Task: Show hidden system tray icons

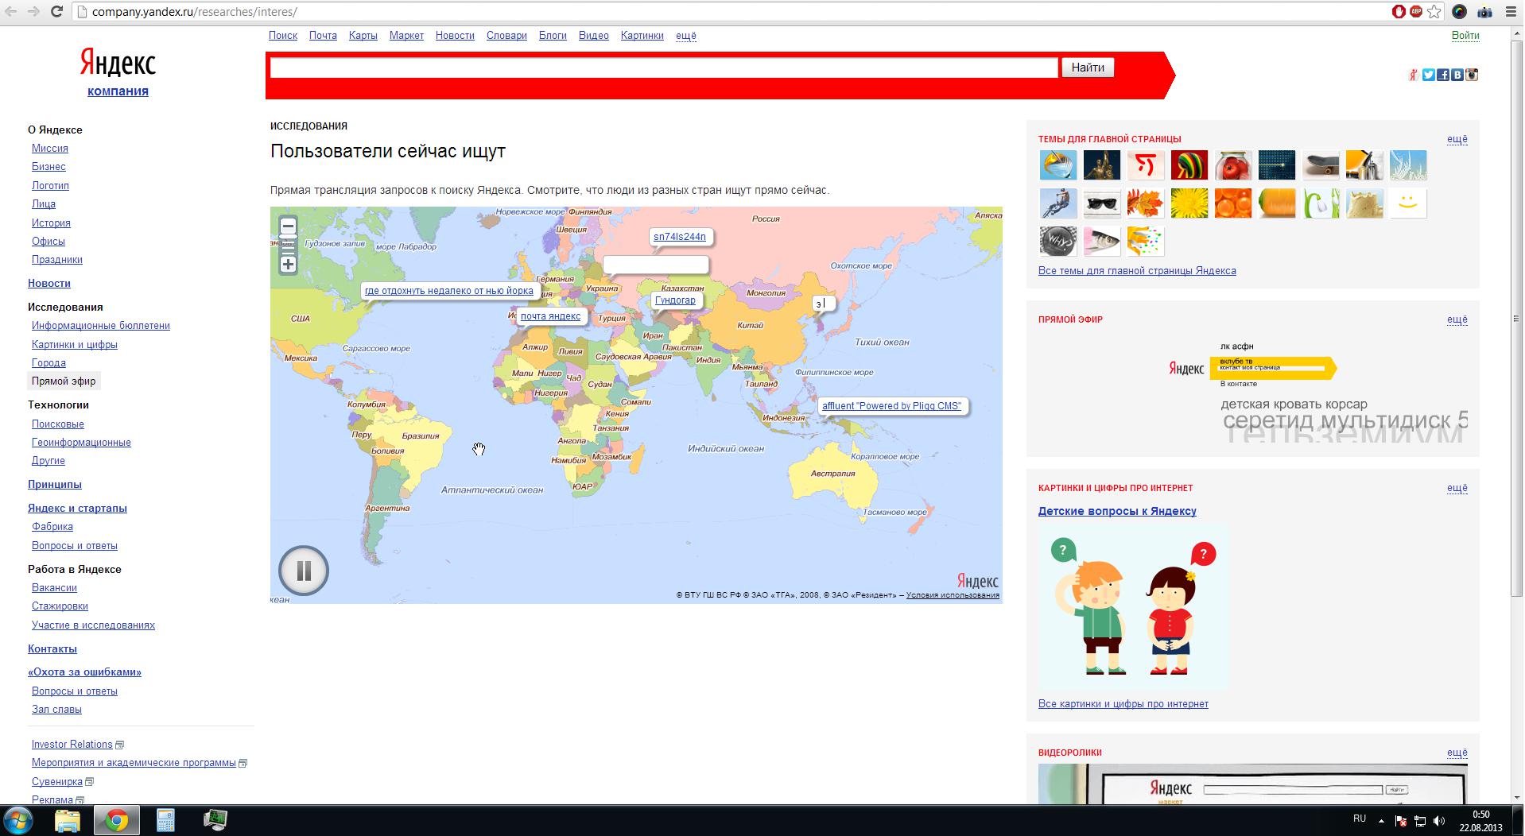Action: 1381,821
